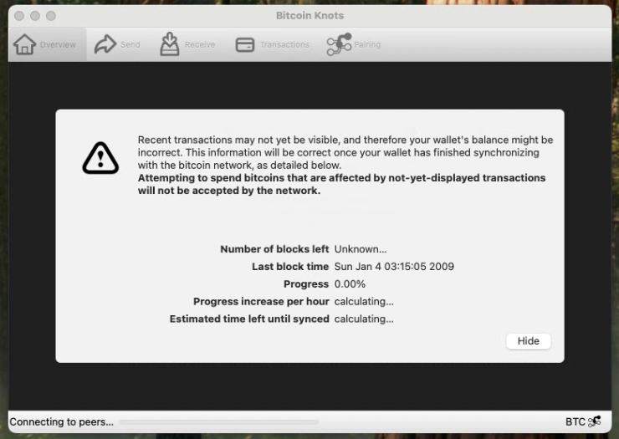
Task: Switch to the Receive tab label
Action: (200, 44)
